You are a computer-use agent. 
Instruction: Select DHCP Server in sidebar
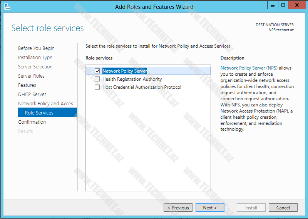[32, 95]
